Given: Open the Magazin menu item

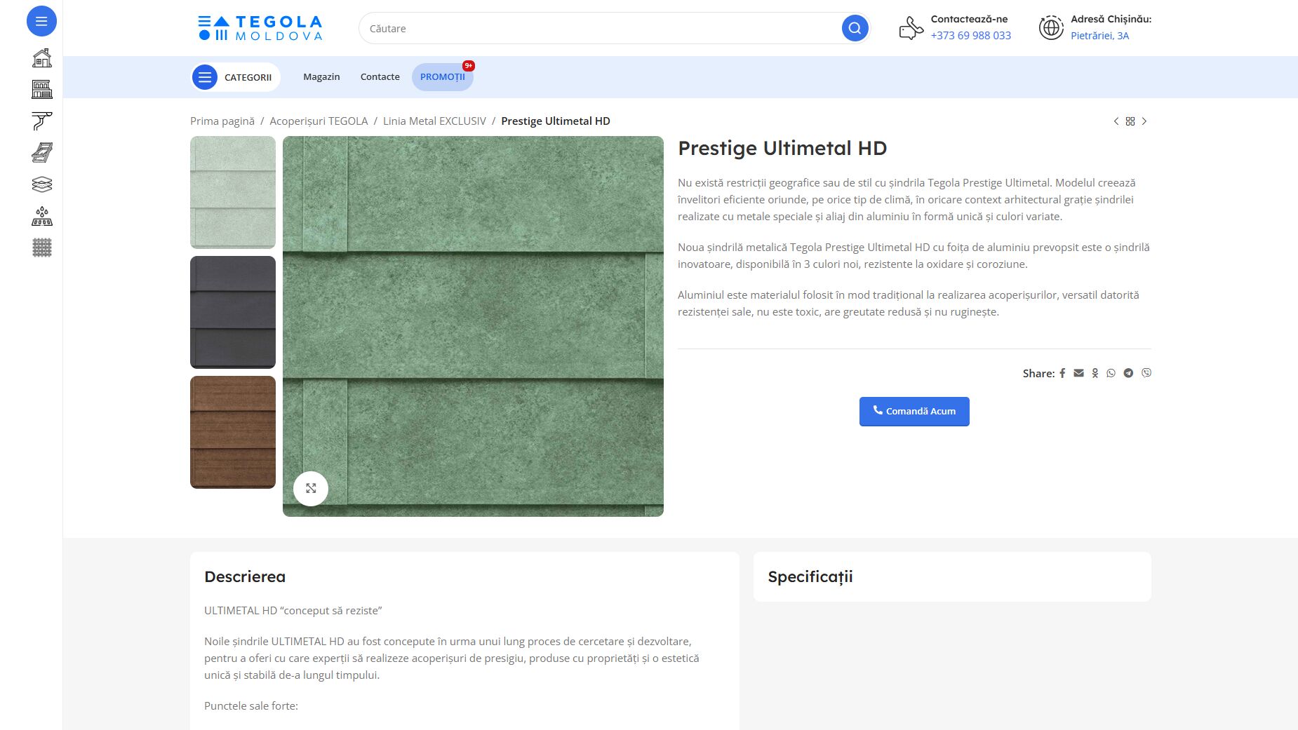Looking at the screenshot, I should pos(321,77).
